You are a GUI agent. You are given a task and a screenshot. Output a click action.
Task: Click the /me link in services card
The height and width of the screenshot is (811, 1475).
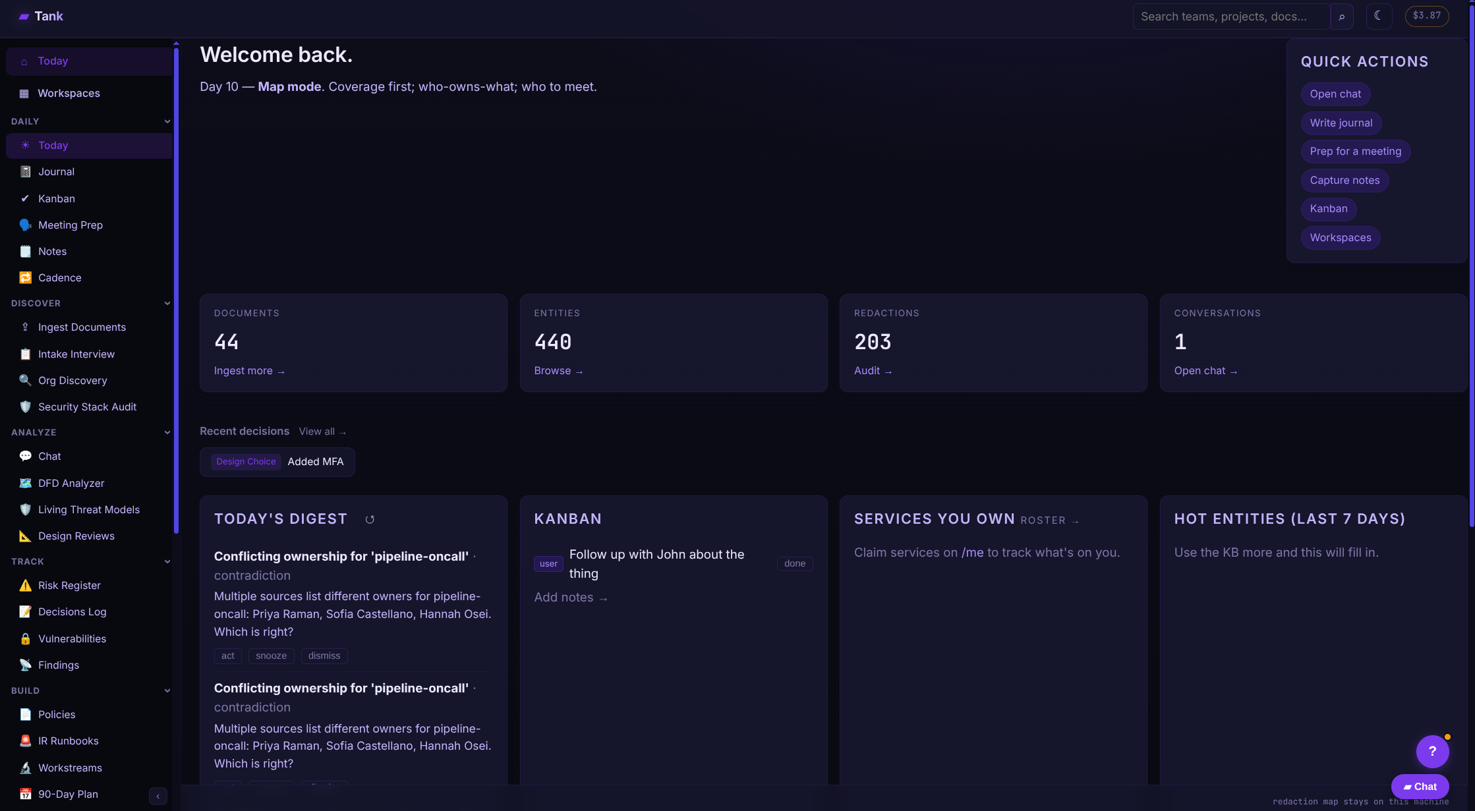[x=972, y=553]
